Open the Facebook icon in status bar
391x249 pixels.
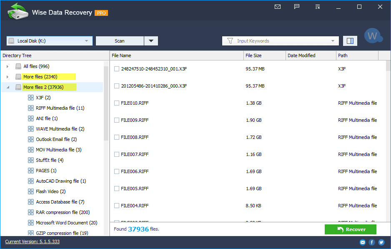pos(372,242)
